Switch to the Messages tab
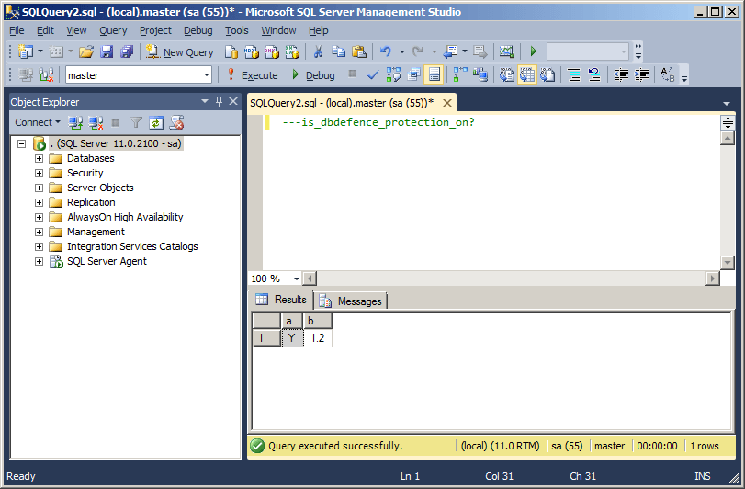 click(353, 301)
